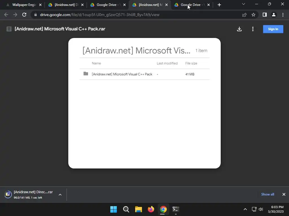This screenshot has width=289, height=216.
Task: Bookmark this page with the star
Action: pyautogui.click(x=253, y=15)
